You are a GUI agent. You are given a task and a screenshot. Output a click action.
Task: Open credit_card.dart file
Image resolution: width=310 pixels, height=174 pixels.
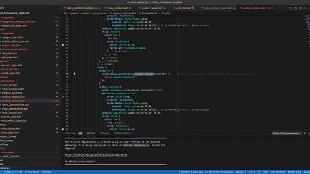[x=11, y=156]
